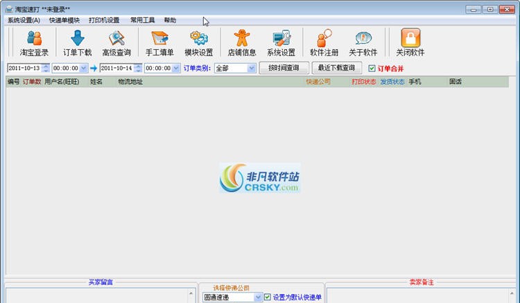Click the 快递公司 column header
The width and height of the screenshot is (520, 303).
point(318,82)
